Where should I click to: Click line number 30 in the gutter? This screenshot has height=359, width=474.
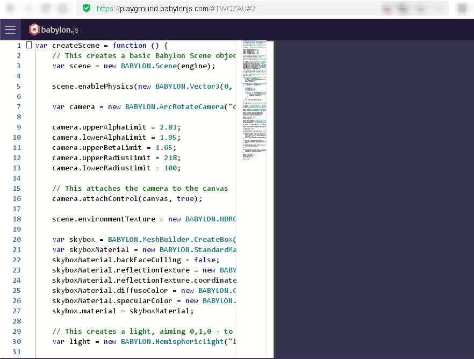click(x=16, y=342)
